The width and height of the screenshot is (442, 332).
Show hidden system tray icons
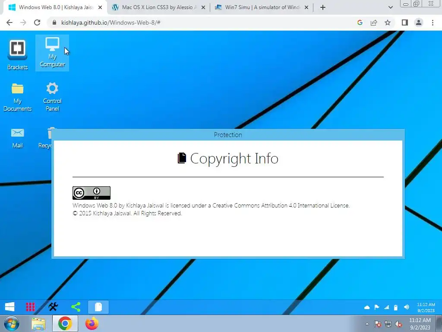(367, 324)
